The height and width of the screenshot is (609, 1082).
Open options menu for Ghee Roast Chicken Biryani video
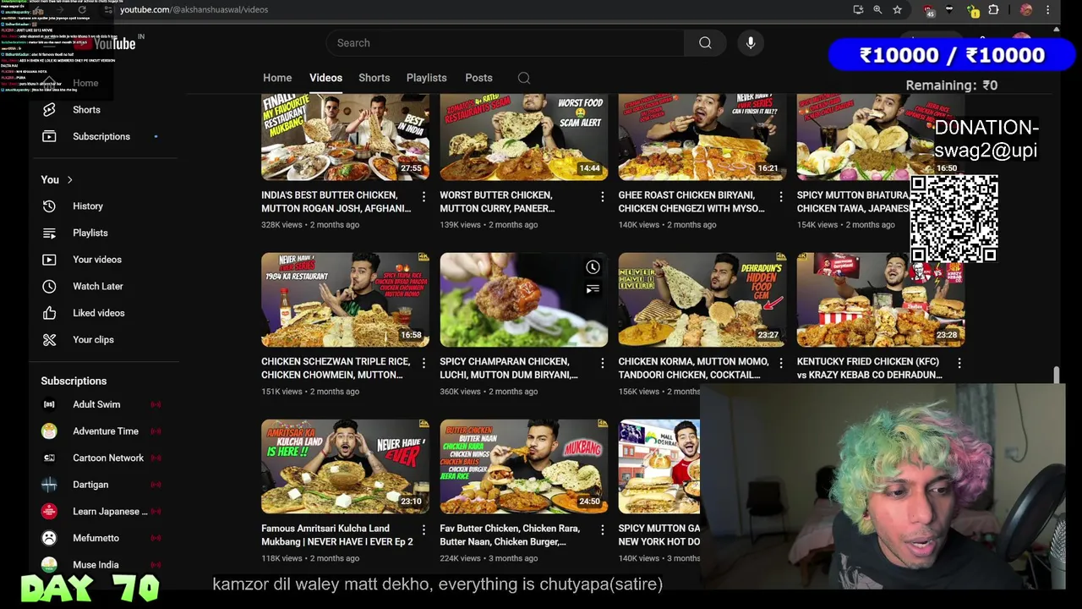[x=780, y=196]
